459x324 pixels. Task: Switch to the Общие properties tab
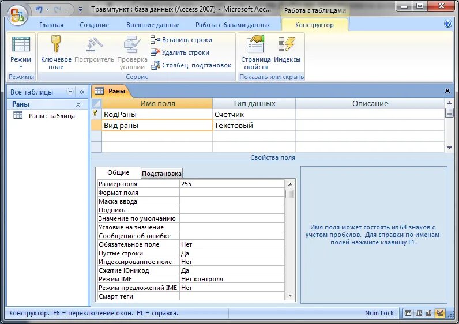tap(118, 172)
